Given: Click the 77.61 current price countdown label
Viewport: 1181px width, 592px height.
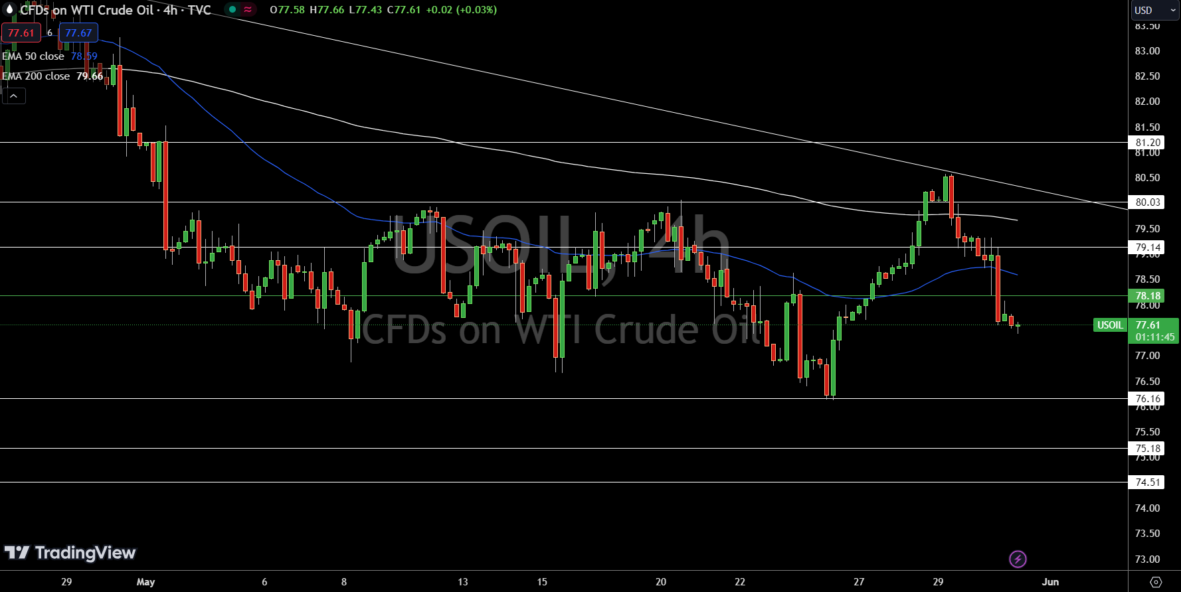Looking at the screenshot, I should click(1154, 331).
